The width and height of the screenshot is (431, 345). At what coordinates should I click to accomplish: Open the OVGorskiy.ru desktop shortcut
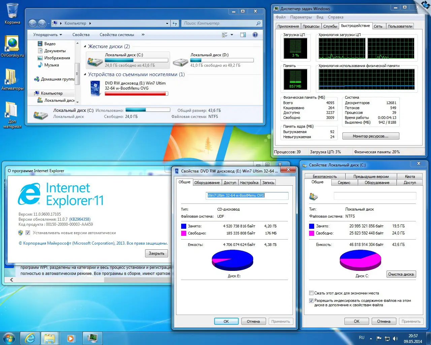(x=12, y=46)
